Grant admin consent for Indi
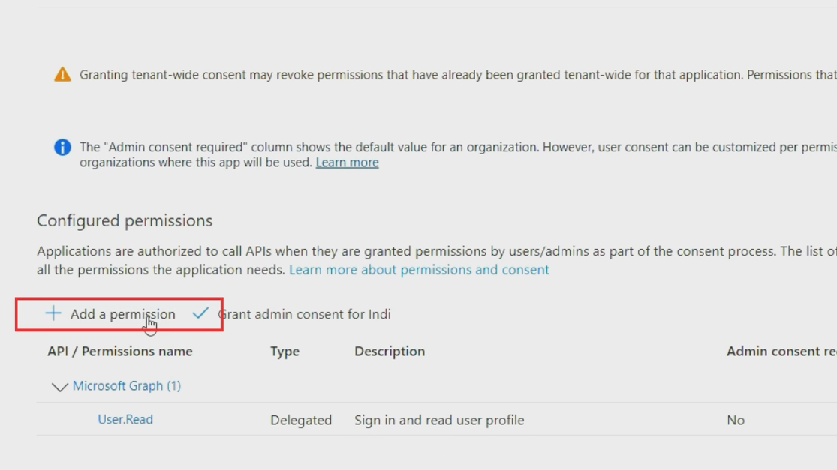The width and height of the screenshot is (837, 470). [304, 314]
